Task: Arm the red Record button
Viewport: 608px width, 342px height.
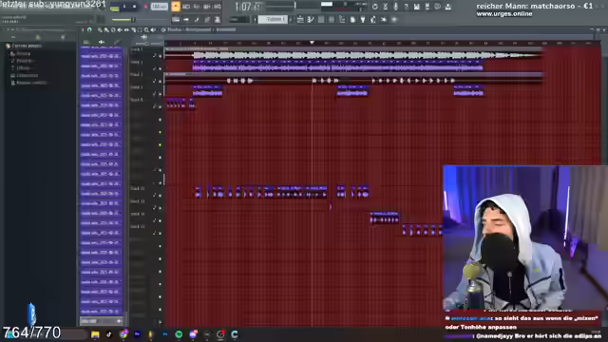Action: pos(145,7)
